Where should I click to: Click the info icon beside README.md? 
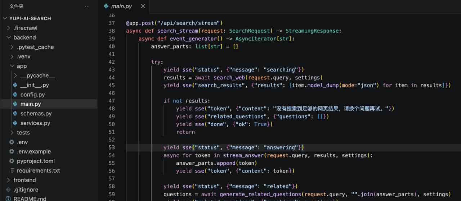pyautogui.click(x=8, y=198)
